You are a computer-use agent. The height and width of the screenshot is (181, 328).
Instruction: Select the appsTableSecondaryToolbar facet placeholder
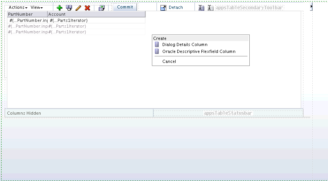pos(249,8)
